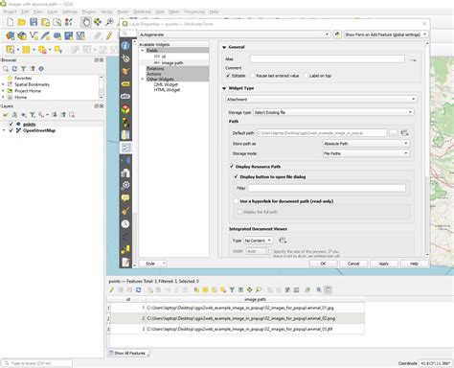This screenshot has height=368, width=454.
Task: Click the Cancel button
Action: [x=353, y=264]
